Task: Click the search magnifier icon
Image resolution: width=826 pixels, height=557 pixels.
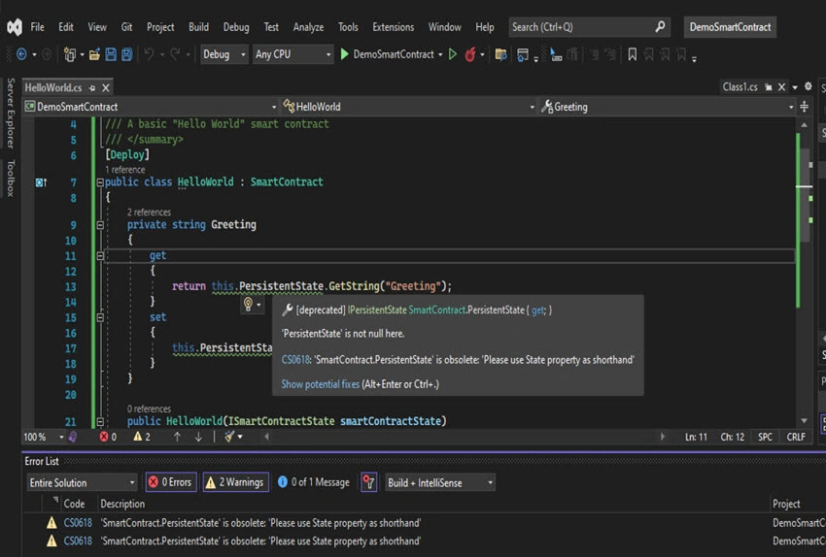Action: pos(660,26)
